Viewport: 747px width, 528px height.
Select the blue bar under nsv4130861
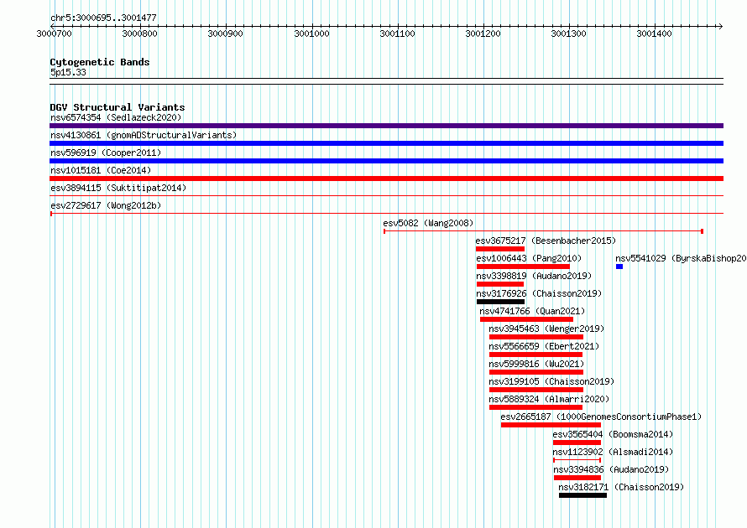[x=386, y=143]
